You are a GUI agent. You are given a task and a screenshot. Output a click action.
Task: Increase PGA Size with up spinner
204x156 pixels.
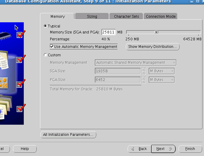point(144,78)
